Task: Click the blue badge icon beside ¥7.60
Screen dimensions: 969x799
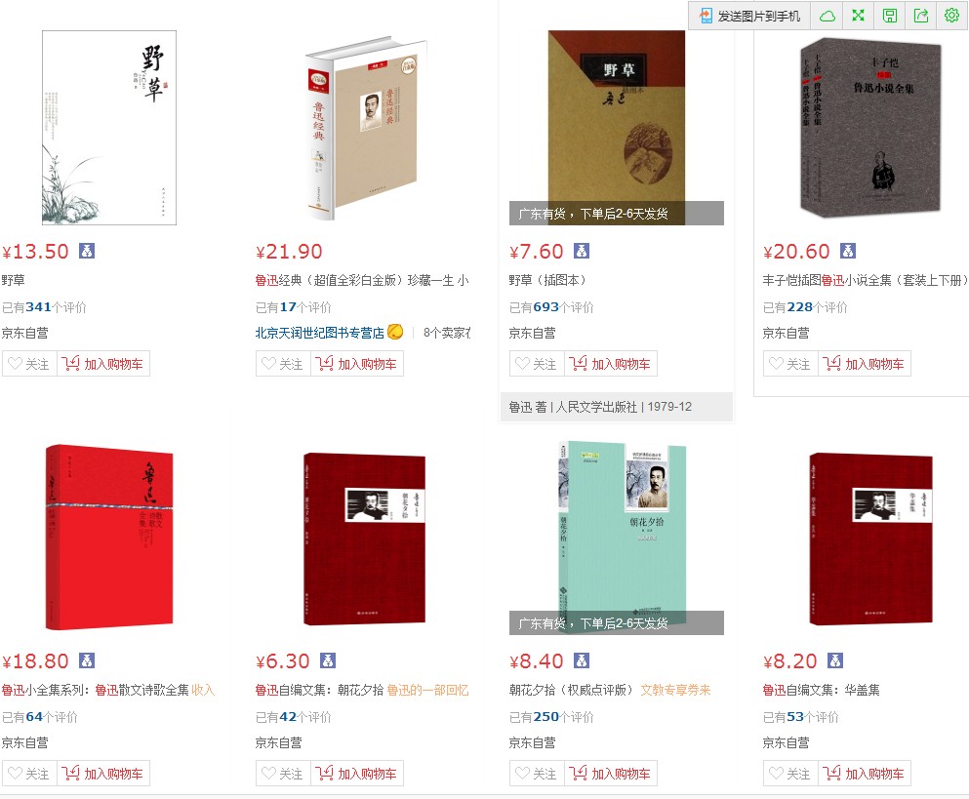Action: pyautogui.click(x=582, y=251)
